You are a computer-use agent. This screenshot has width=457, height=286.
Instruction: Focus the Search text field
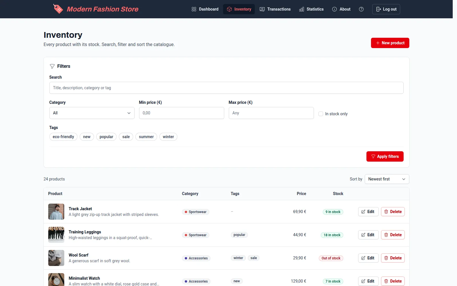click(x=227, y=88)
